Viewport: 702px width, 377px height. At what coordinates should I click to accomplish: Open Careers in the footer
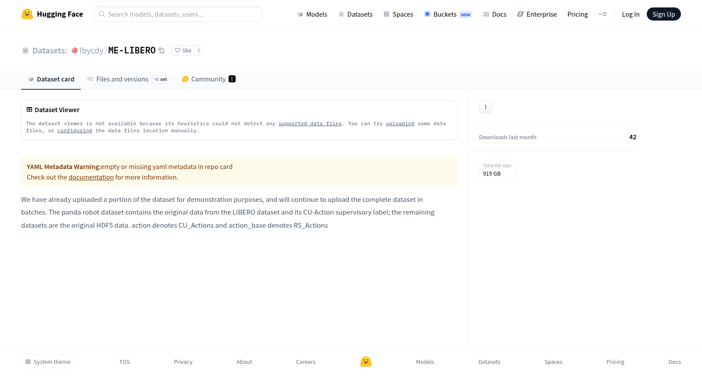tap(306, 362)
